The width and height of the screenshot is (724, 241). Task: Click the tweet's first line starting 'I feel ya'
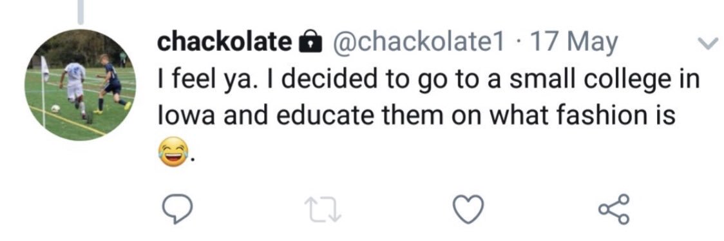[428, 79]
